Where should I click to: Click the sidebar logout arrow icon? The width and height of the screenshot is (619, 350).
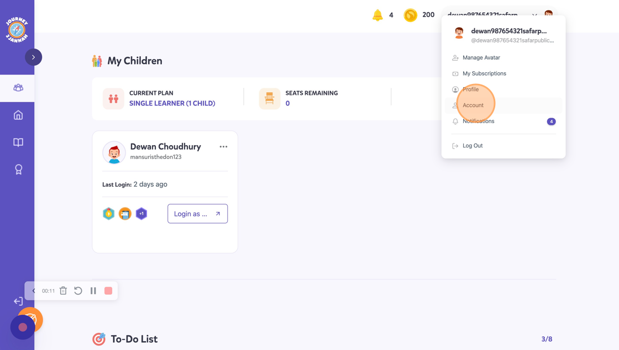coord(18,301)
